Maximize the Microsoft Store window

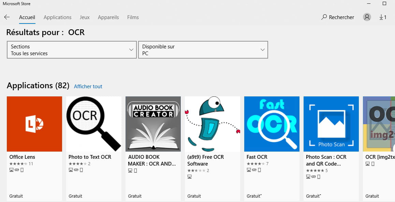[x=384, y=3]
